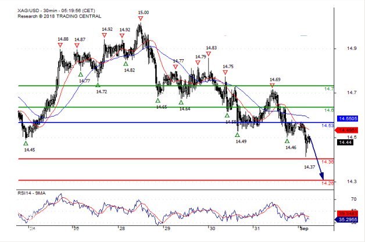365x242 pixels.
Task: Click the black 14.44 current price tag
Action: click(345, 142)
